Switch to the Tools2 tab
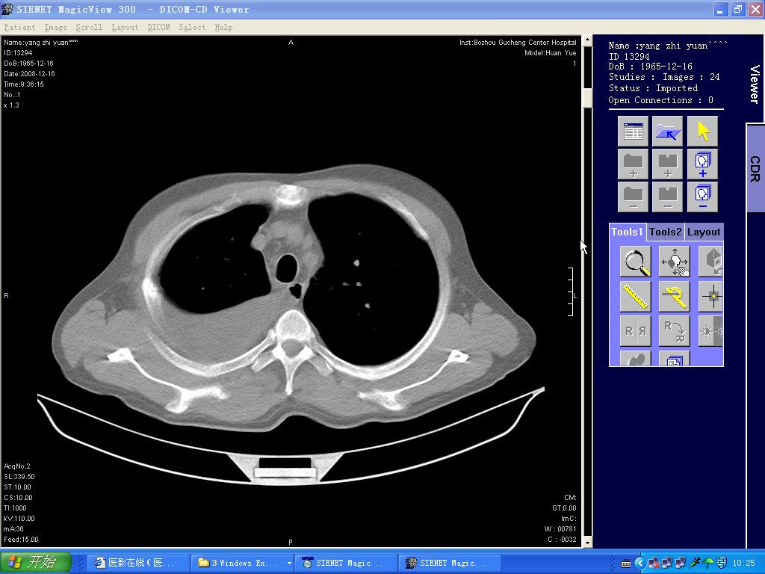This screenshot has height=574, width=765. pyautogui.click(x=666, y=232)
